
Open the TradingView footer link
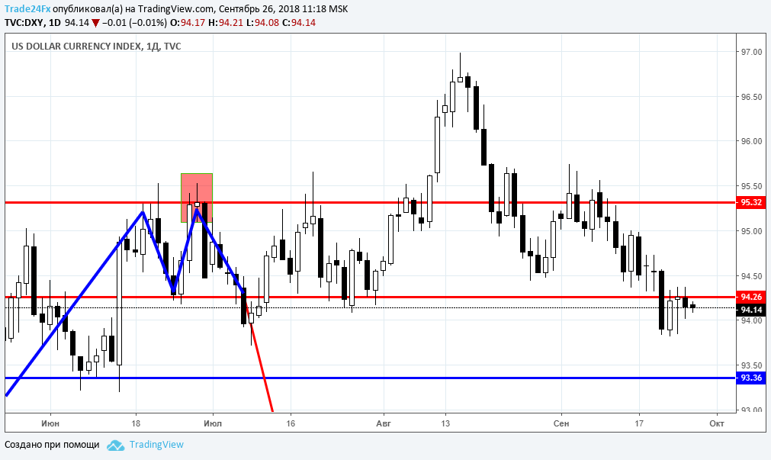click(156, 445)
